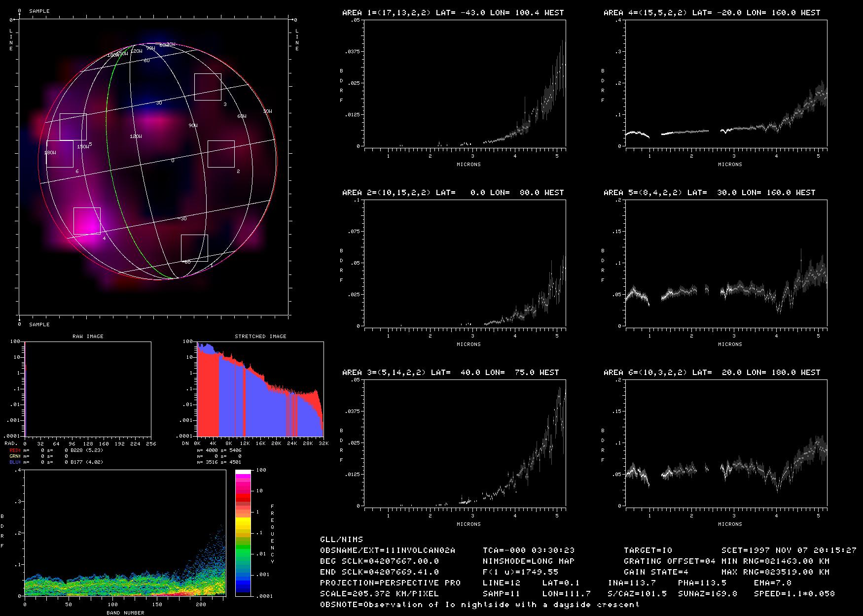Screen dimensions: 863x616
Task: Click the Area 3 box on the globe
Action: (208, 87)
